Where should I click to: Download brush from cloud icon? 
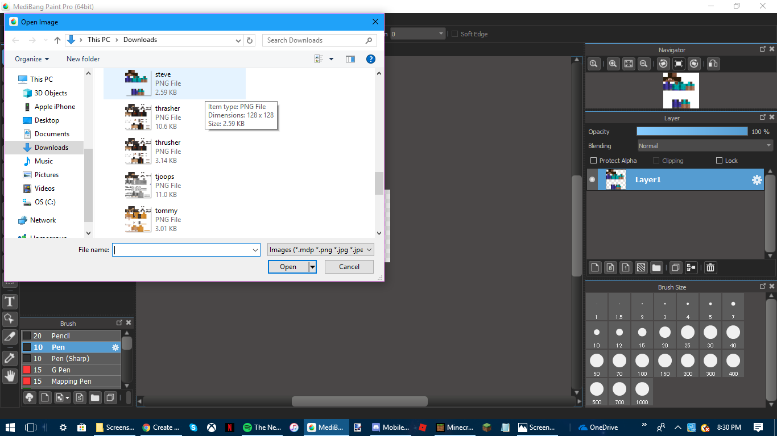click(30, 397)
